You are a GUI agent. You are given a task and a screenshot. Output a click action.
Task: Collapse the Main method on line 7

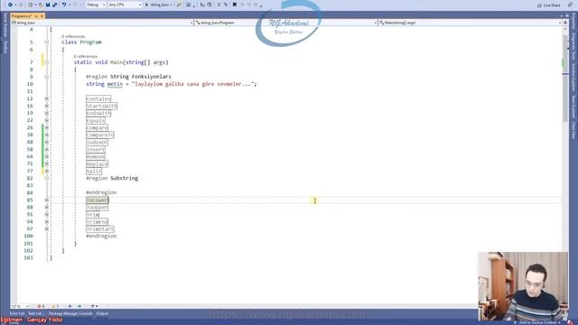click(47, 62)
